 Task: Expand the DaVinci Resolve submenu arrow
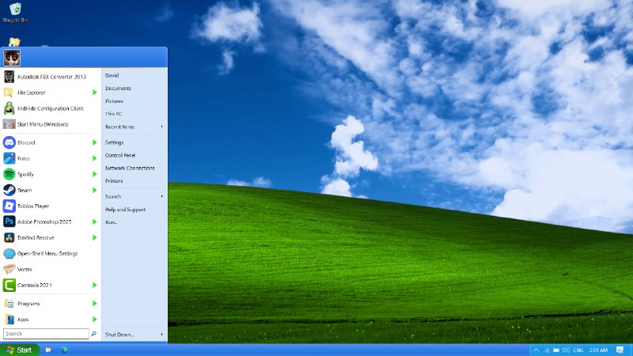(94, 237)
